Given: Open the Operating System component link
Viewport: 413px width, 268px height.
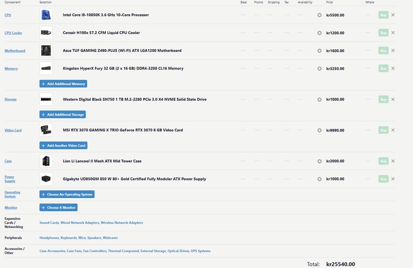Looking at the screenshot, I should pos(12,194).
